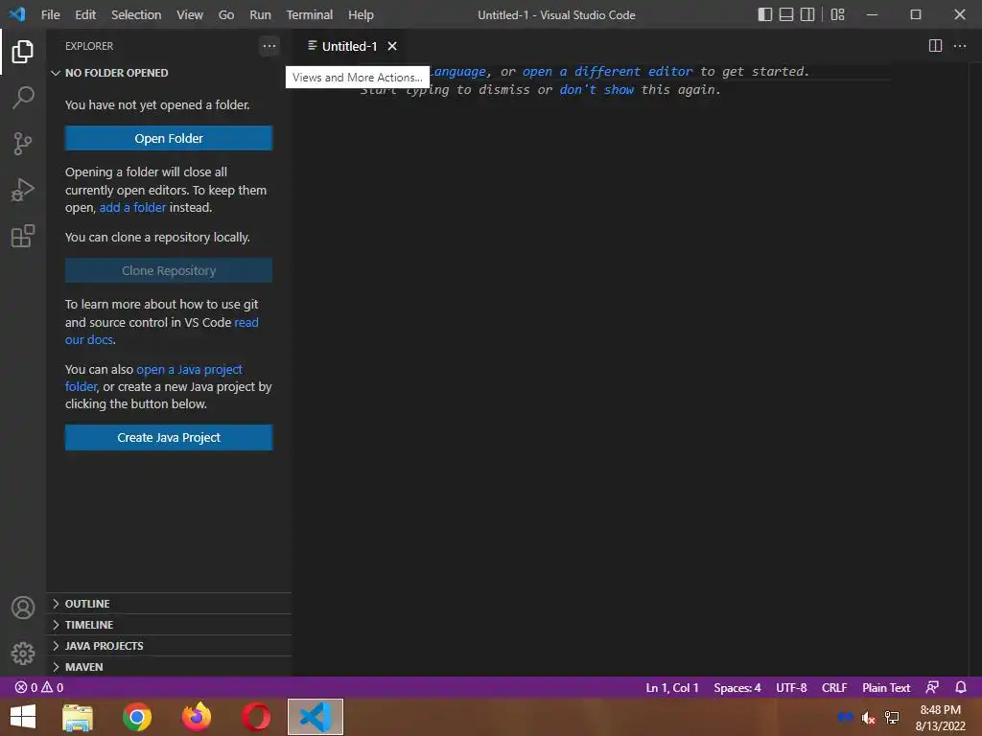Toggle the secondary side bar layout icon
982x736 pixels.
point(807,14)
